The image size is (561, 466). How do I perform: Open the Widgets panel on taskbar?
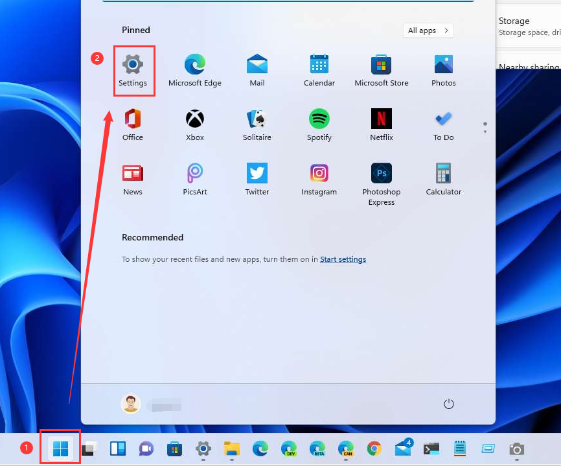tap(118, 448)
